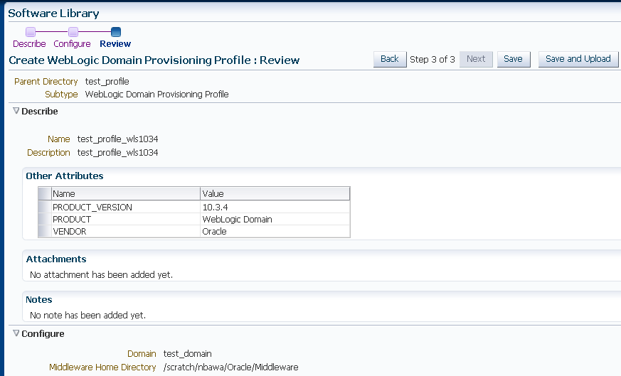Click the Describe step square in the train
The width and height of the screenshot is (621, 376).
[x=31, y=32]
